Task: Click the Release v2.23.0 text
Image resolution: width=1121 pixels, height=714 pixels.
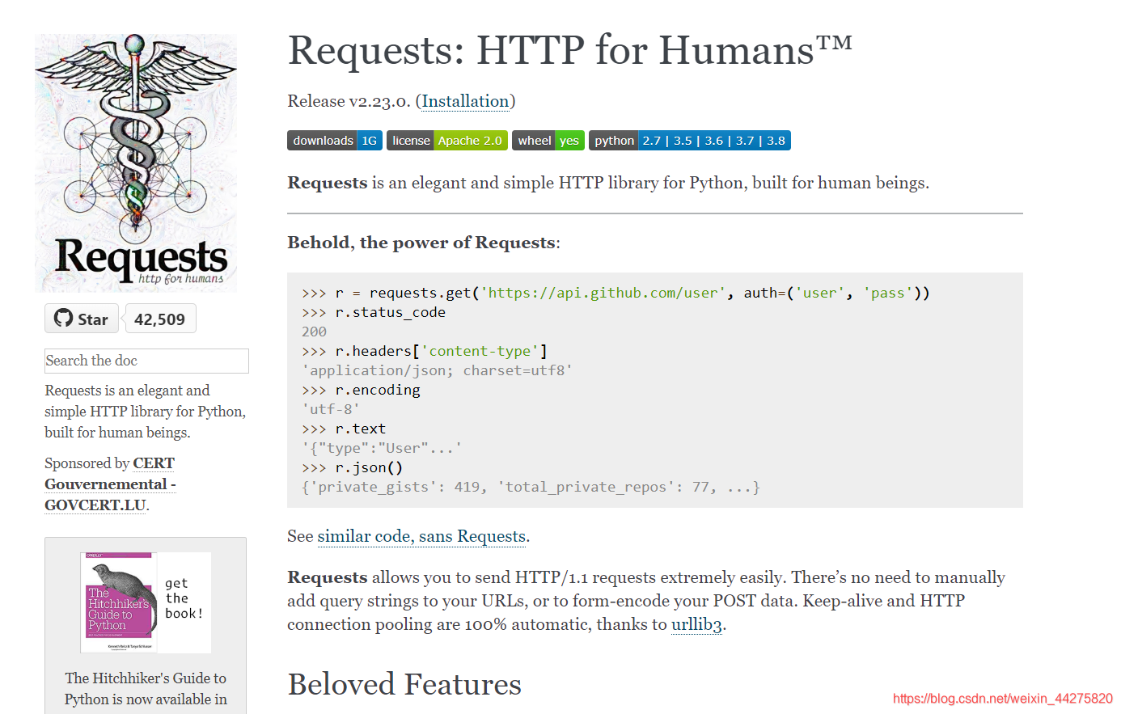Action: tap(349, 101)
